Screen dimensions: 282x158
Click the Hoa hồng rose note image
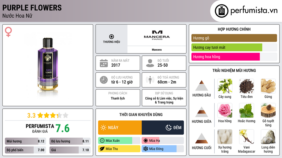point(225,111)
